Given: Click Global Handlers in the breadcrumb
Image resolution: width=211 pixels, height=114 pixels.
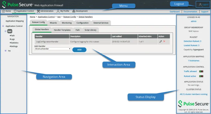Looking at the screenshot, I should point(86,17).
